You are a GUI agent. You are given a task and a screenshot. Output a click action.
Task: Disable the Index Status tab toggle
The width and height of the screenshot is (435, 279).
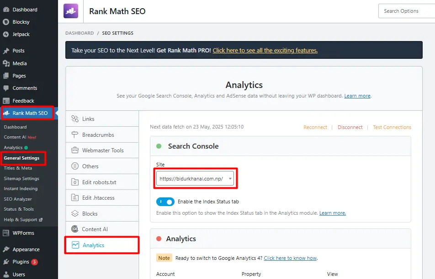pyautogui.click(x=165, y=201)
